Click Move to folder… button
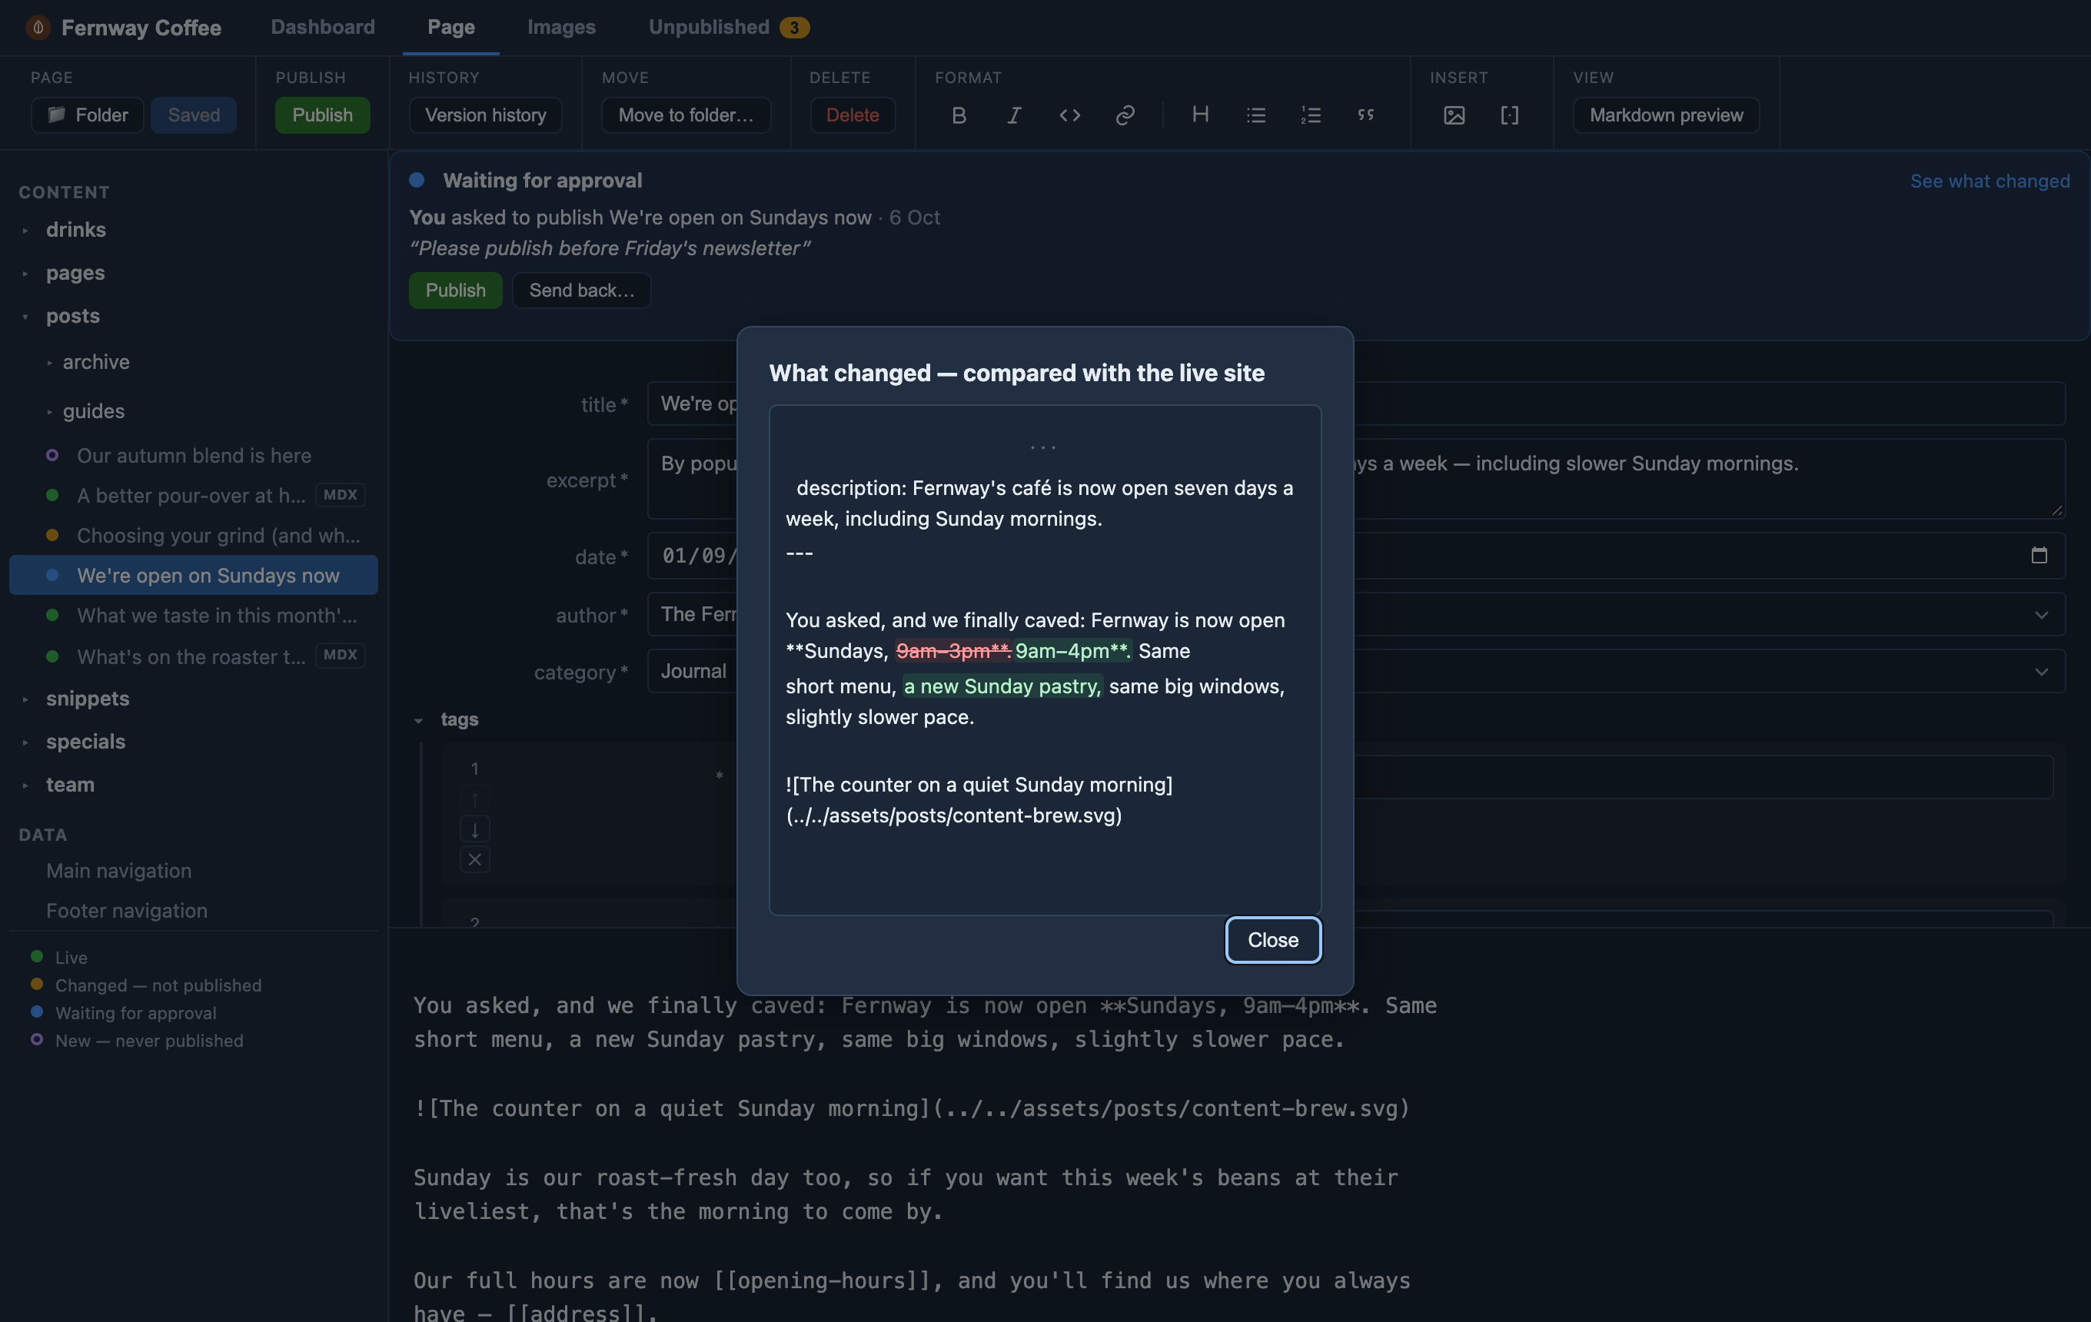 point(686,115)
